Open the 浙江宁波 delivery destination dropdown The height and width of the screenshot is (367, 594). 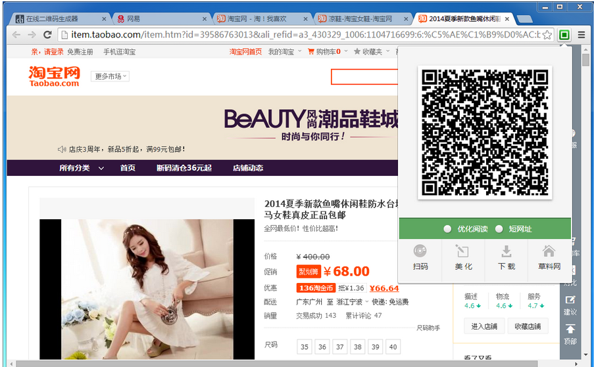pyautogui.click(x=348, y=302)
